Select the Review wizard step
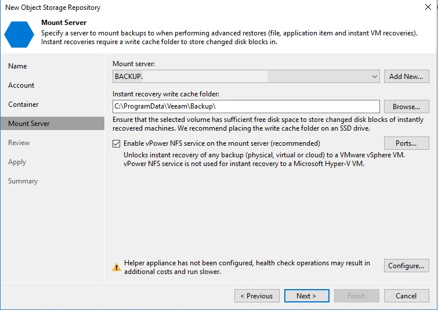This screenshot has width=438, height=310. point(19,143)
